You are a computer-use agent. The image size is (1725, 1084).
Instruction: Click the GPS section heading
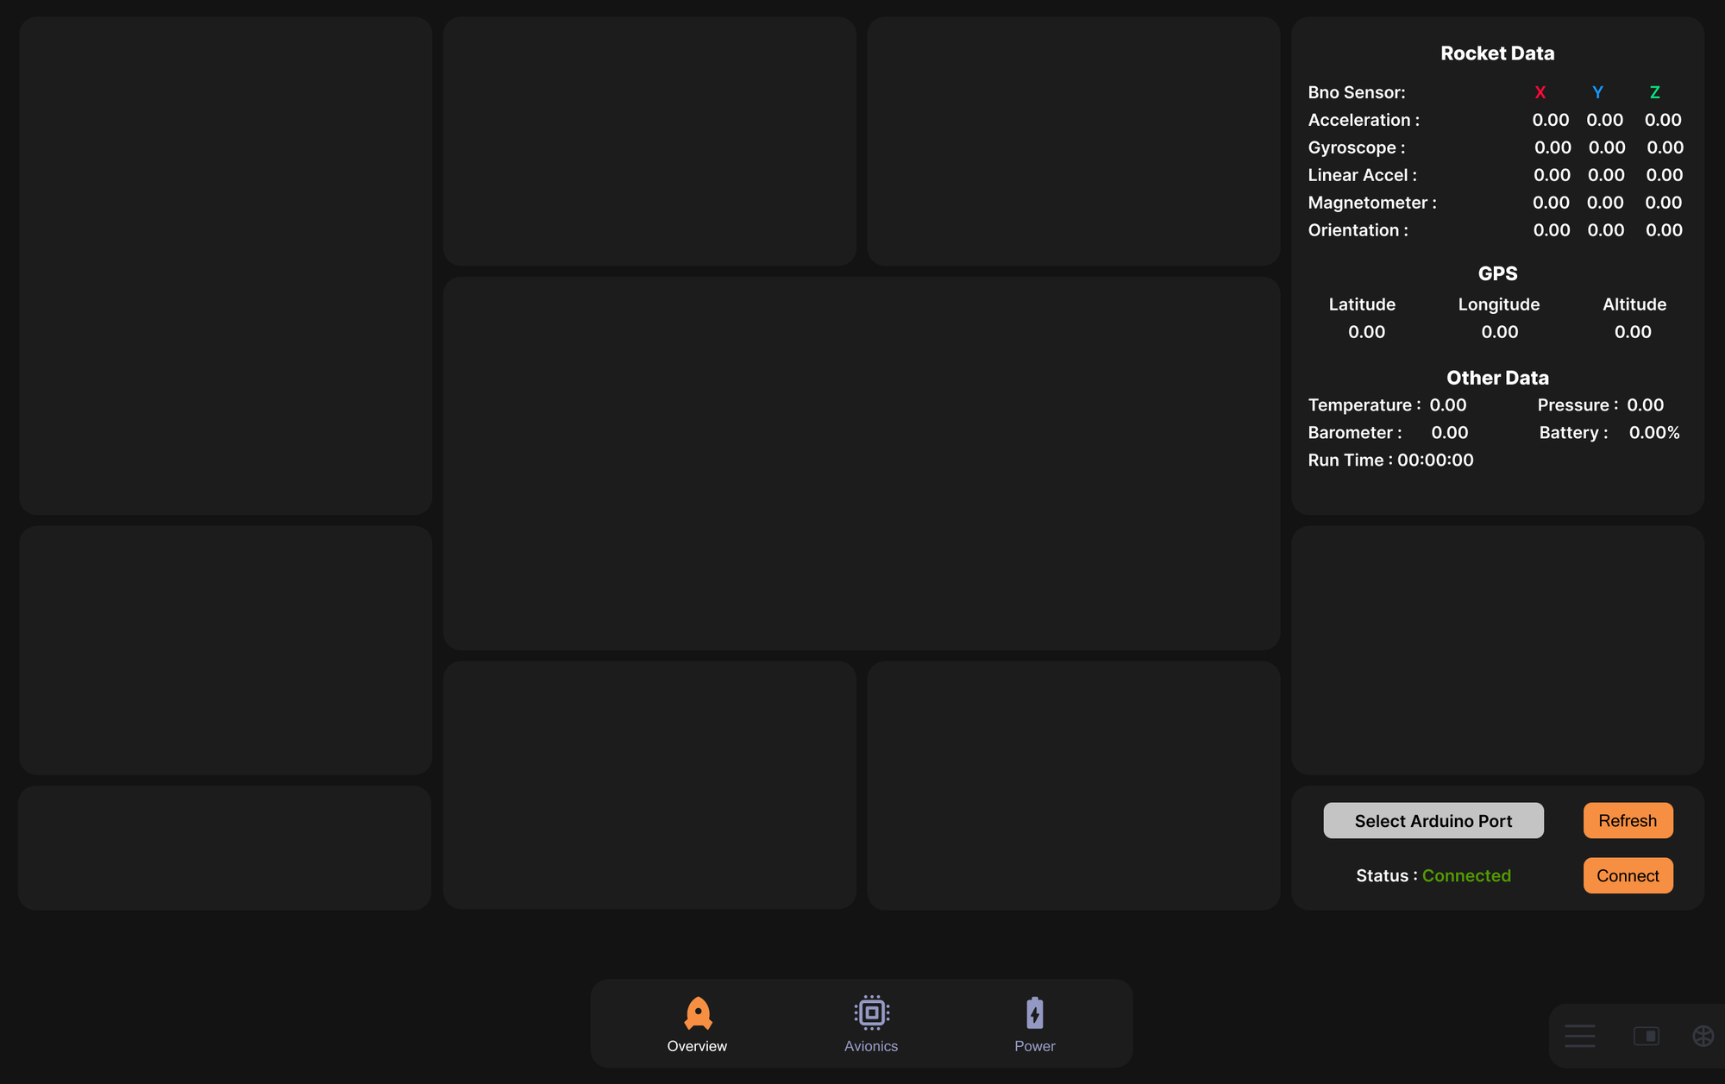pyautogui.click(x=1497, y=273)
